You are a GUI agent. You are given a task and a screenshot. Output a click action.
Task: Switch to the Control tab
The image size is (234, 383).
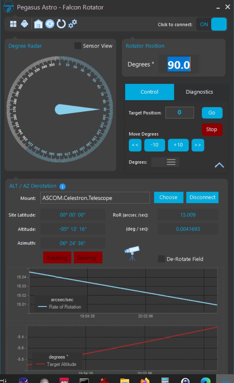tap(149, 92)
